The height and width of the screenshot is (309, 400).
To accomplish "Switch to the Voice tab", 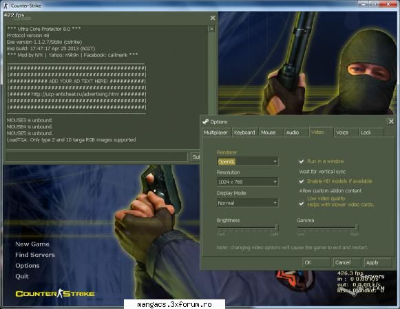I will click(346, 133).
